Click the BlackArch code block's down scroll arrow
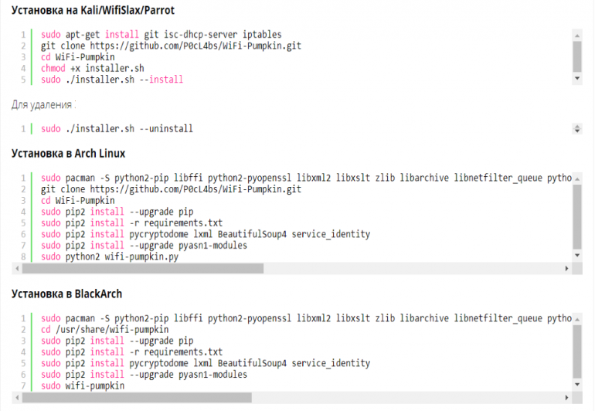This screenshot has width=595, height=411. coord(576,385)
